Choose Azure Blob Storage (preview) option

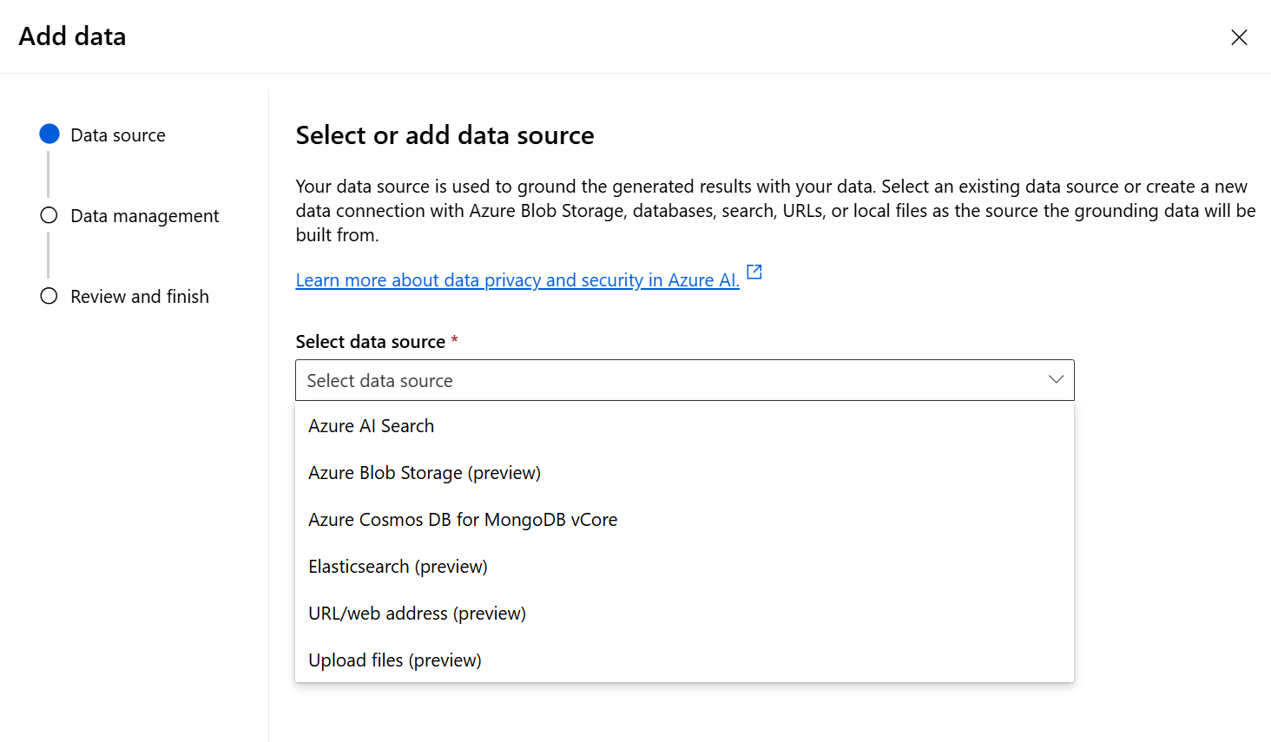pyautogui.click(x=684, y=473)
